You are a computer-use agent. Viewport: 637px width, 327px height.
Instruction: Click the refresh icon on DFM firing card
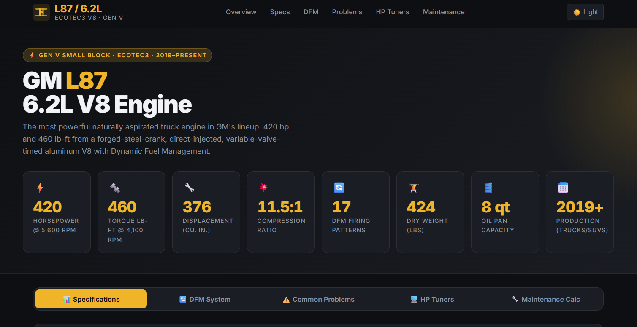point(339,188)
